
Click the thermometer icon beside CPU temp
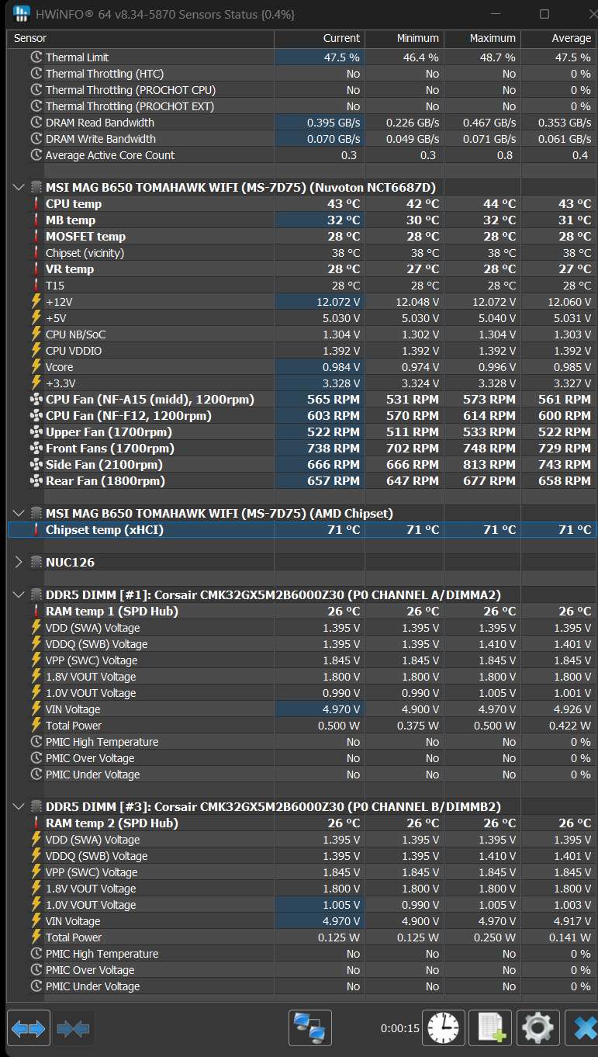(36, 204)
